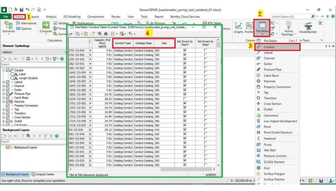Select Manhole from the FlexTables list

pos(270,81)
